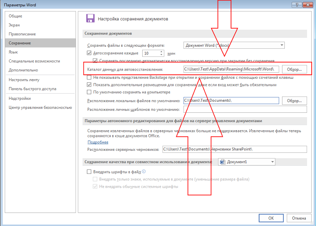
Task: Click the purple floppy disk save icon
Action: [90, 18]
